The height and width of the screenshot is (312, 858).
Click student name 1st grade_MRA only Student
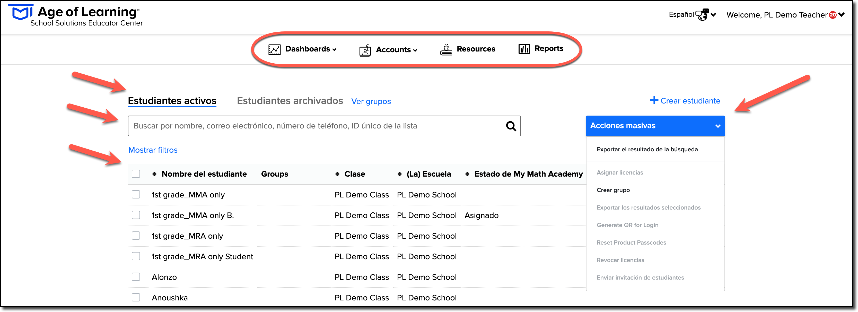point(202,256)
